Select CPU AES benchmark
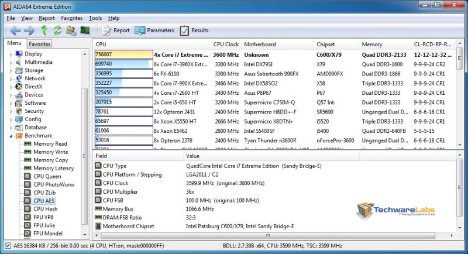The image size is (468, 254). [x=44, y=201]
